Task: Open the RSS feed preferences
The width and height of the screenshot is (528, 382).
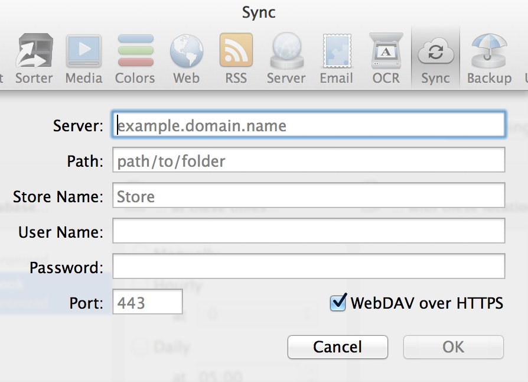Action: pyautogui.click(x=236, y=59)
